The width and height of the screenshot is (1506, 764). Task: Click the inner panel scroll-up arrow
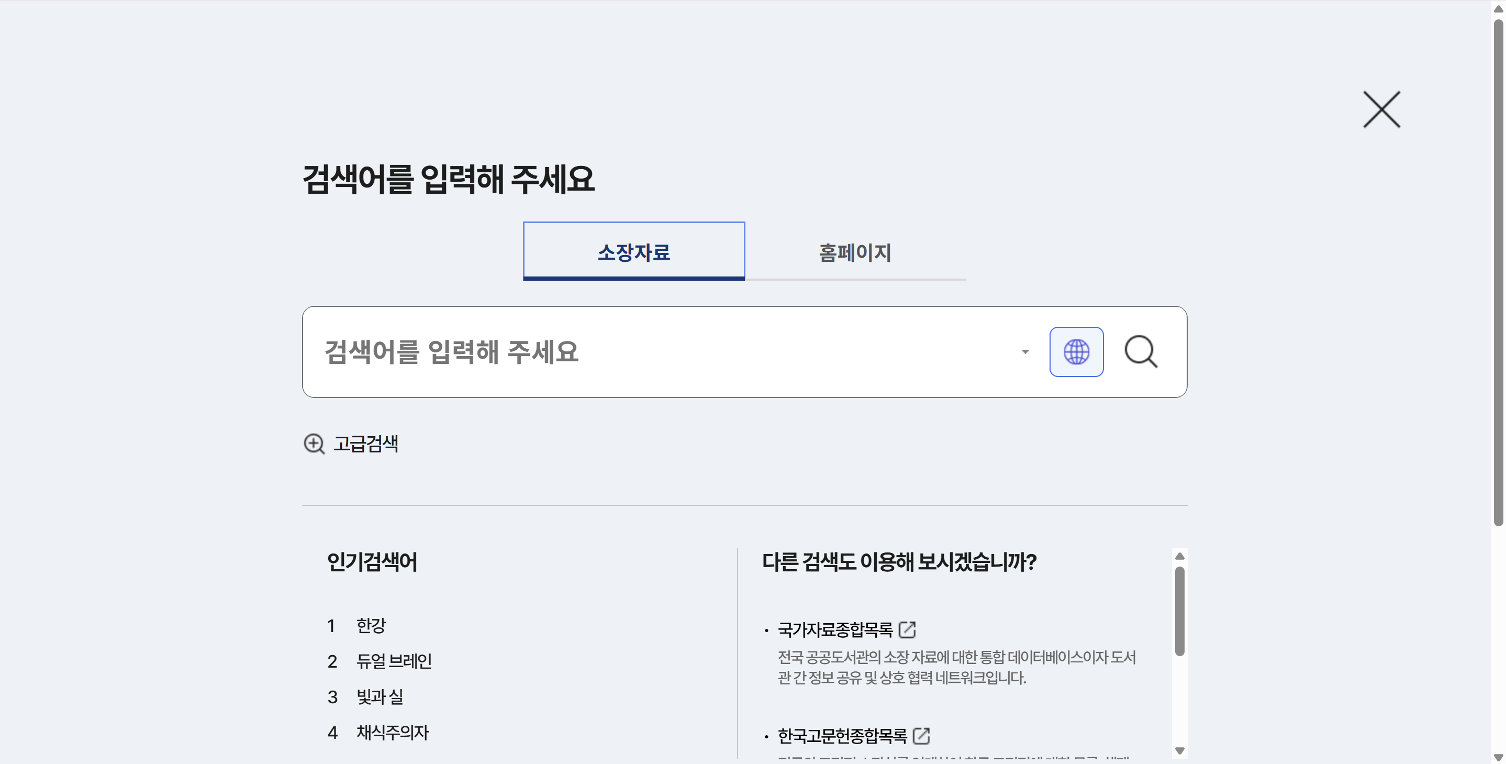click(1179, 556)
